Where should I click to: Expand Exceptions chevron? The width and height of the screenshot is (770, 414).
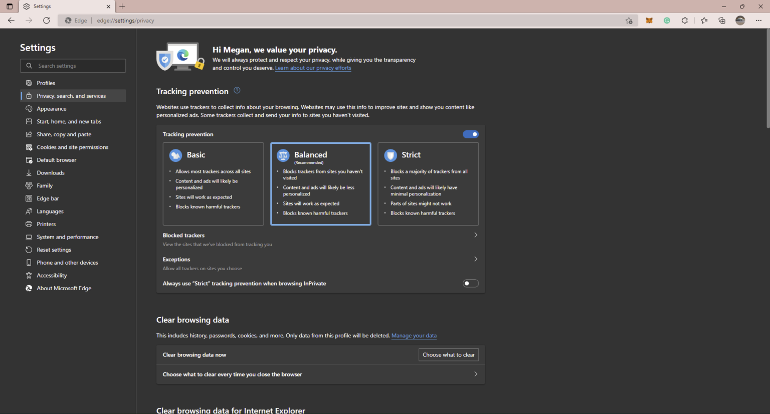click(476, 259)
